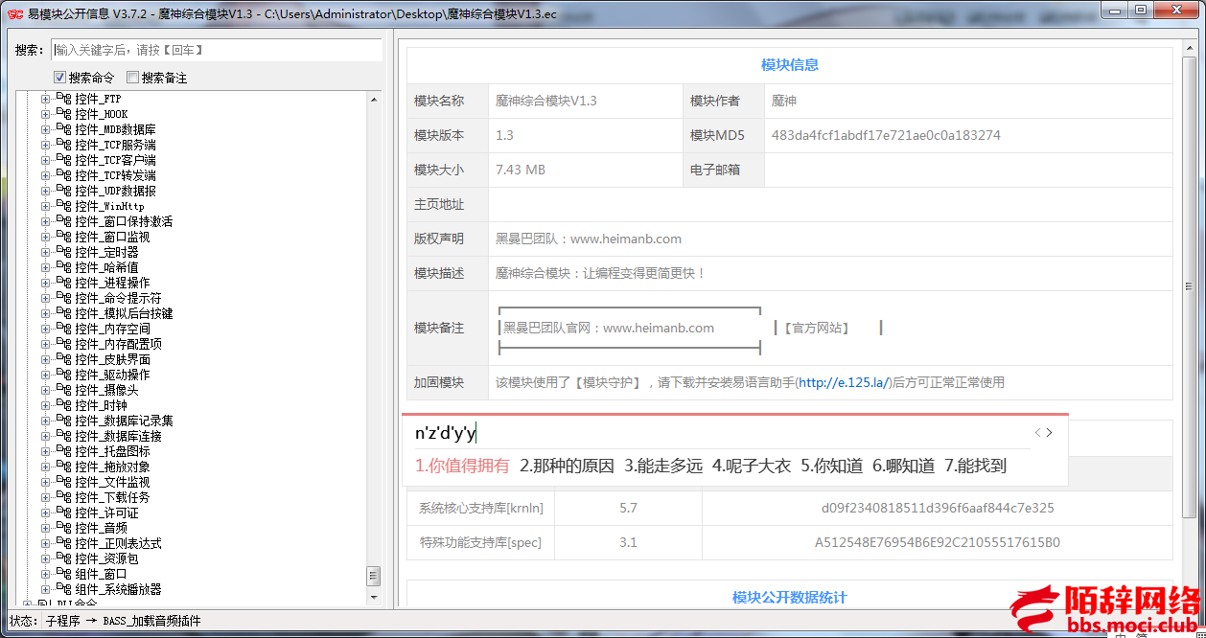Choose IME candidate 1.你值得拥有
1206x638 pixels.
[462, 466]
